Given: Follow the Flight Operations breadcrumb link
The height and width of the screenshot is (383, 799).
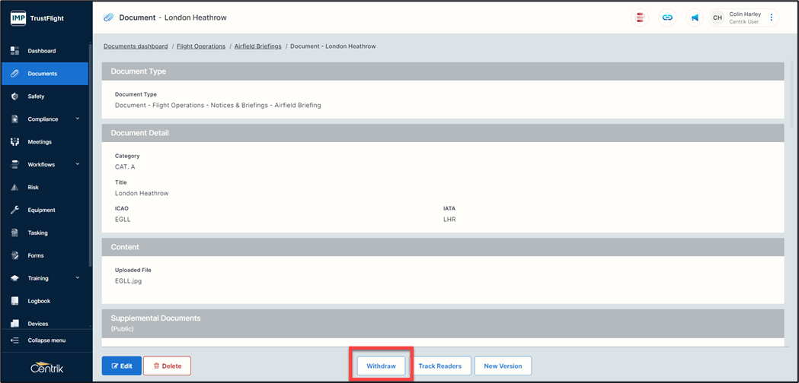Looking at the screenshot, I should click(x=201, y=46).
